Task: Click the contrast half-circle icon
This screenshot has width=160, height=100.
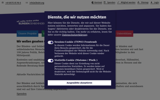Action: click(93, 2)
